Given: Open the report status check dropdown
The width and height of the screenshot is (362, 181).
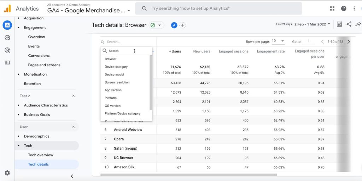Looking at the screenshot, I should coord(156,25).
